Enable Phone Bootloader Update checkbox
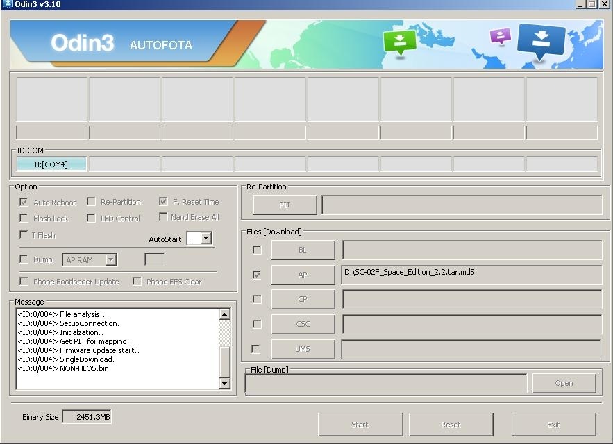The image size is (613, 444). point(24,282)
